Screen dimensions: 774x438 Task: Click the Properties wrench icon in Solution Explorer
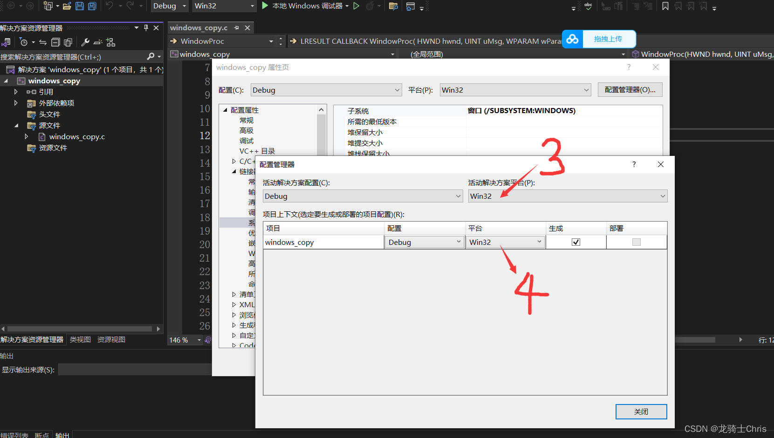85,42
